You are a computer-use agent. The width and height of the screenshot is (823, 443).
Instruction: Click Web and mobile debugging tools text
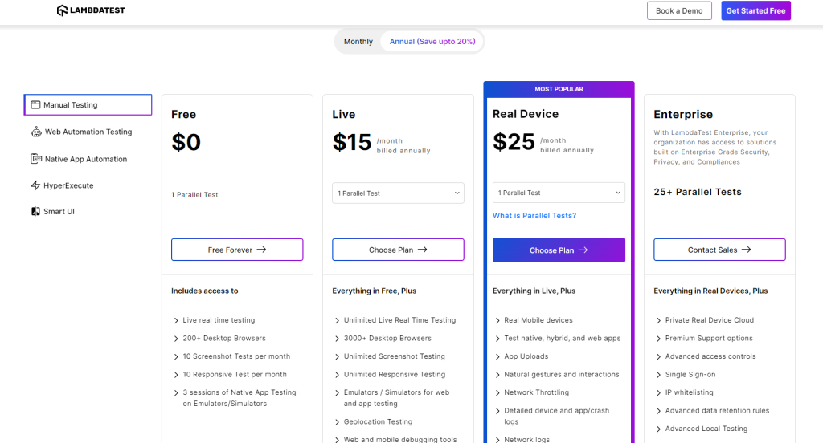[x=400, y=439]
